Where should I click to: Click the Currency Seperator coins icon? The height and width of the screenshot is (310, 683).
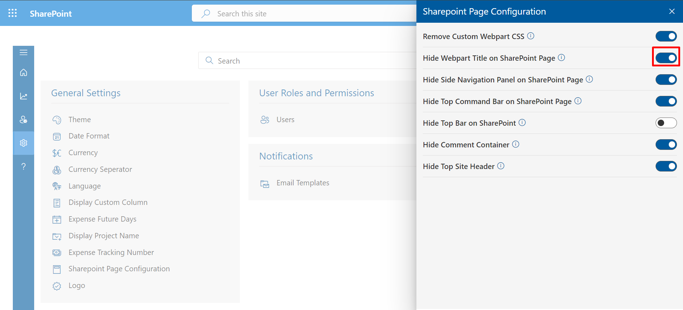click(x=57, y=170)
